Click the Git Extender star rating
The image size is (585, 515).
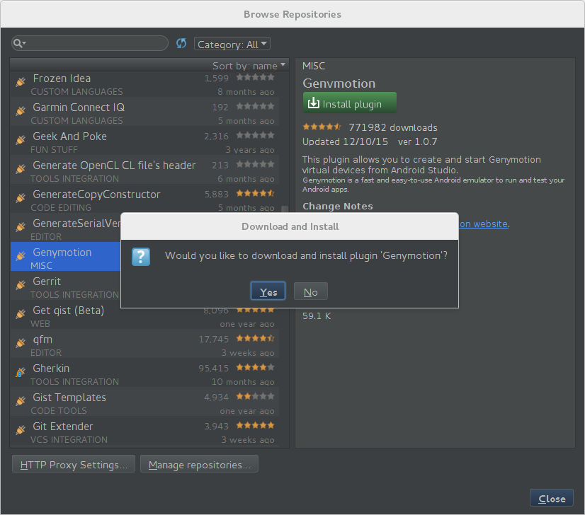click(255, 425)
